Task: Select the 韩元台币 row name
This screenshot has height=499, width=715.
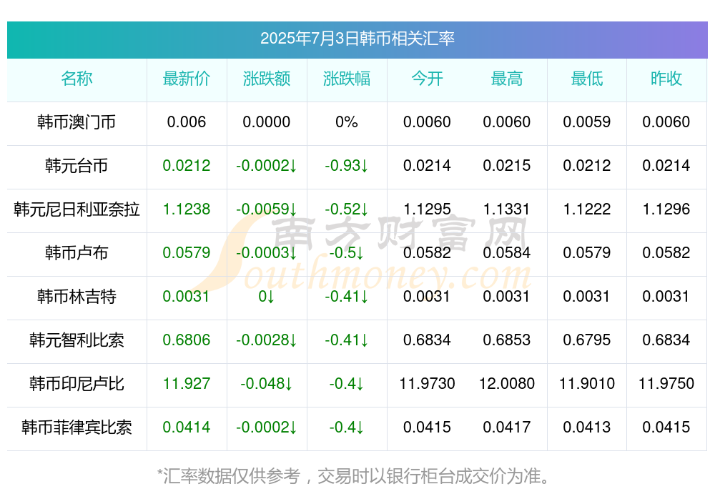Action: (x=77, y=166)
